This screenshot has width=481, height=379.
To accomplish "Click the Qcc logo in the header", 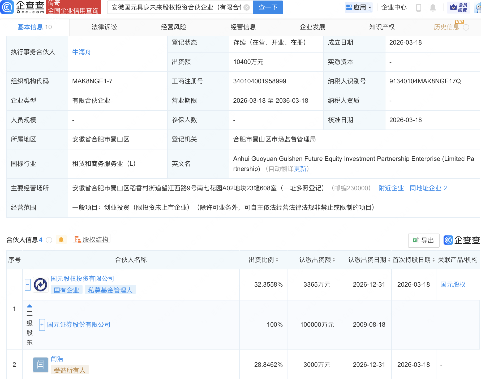I will point(23,7).
